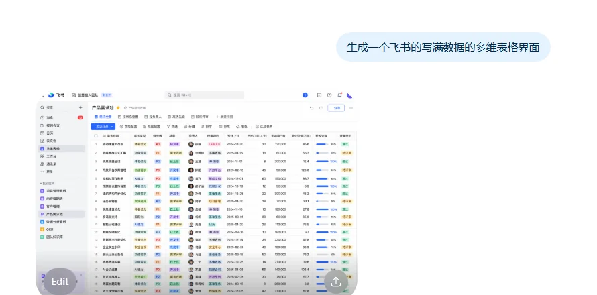Expand 更多 in the sidebar

62,171
